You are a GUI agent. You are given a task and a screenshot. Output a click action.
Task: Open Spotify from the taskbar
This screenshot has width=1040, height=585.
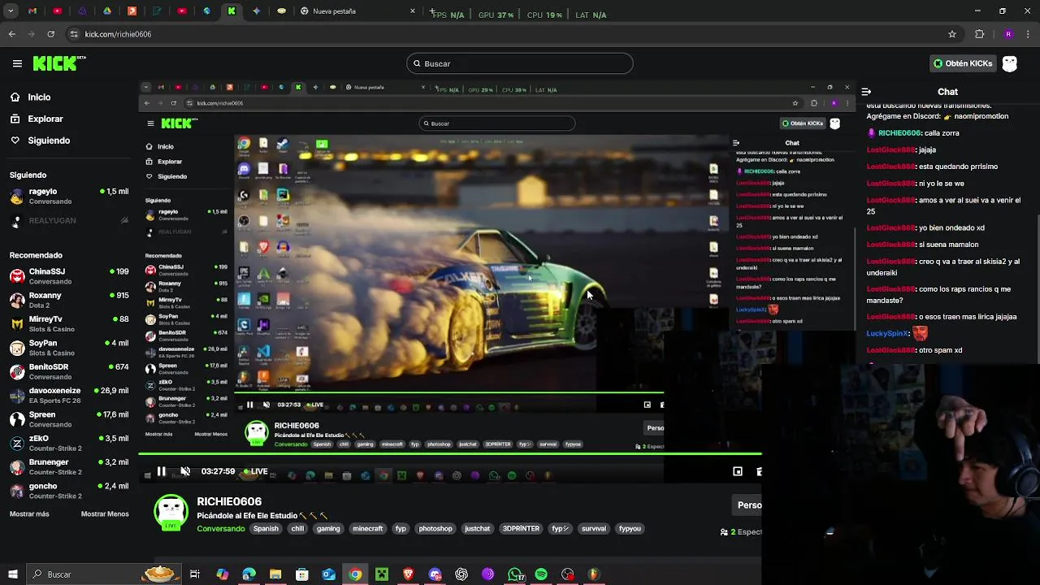pyautogui.click(x=541, y=574)
